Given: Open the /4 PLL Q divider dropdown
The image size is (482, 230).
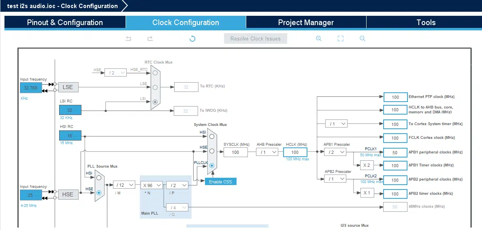Looking at the screenshot, I should pos(177,208).
